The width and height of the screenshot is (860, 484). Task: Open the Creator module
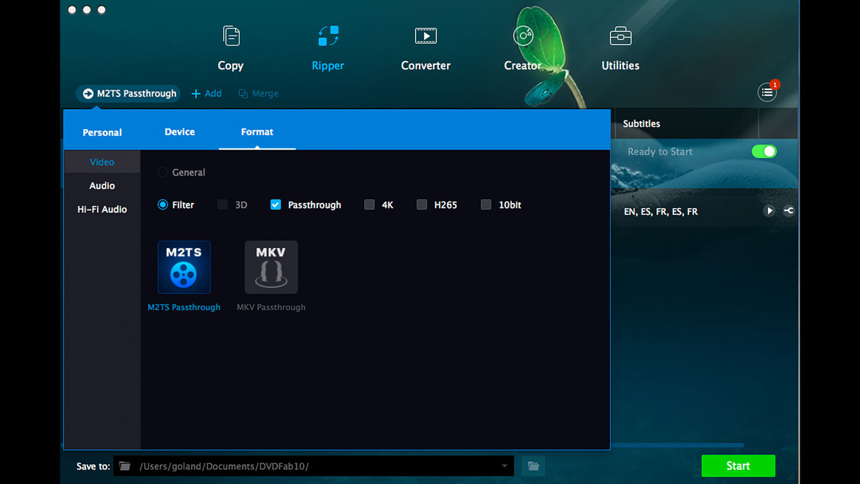point(522,48)
